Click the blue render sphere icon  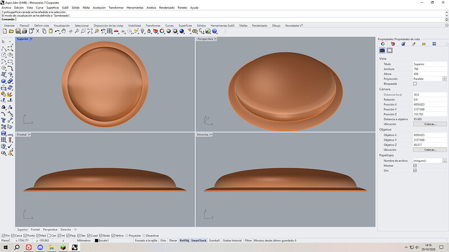click(181, 31)
